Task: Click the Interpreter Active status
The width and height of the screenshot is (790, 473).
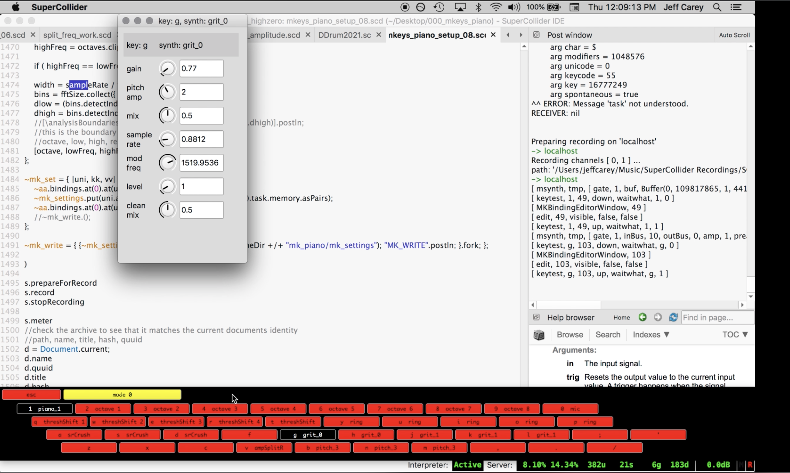Action: click(467, 465)
